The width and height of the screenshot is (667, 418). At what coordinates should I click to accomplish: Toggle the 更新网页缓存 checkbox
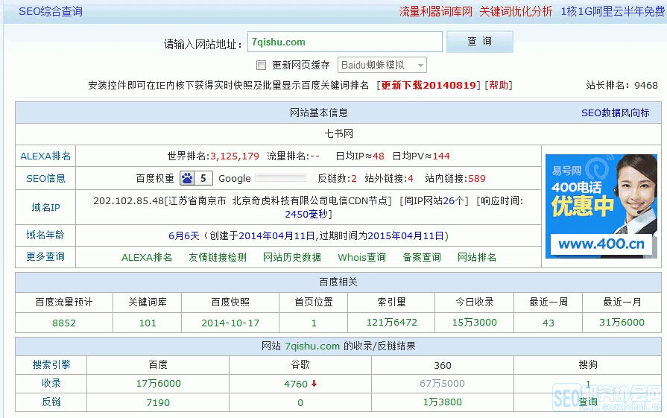261,65
